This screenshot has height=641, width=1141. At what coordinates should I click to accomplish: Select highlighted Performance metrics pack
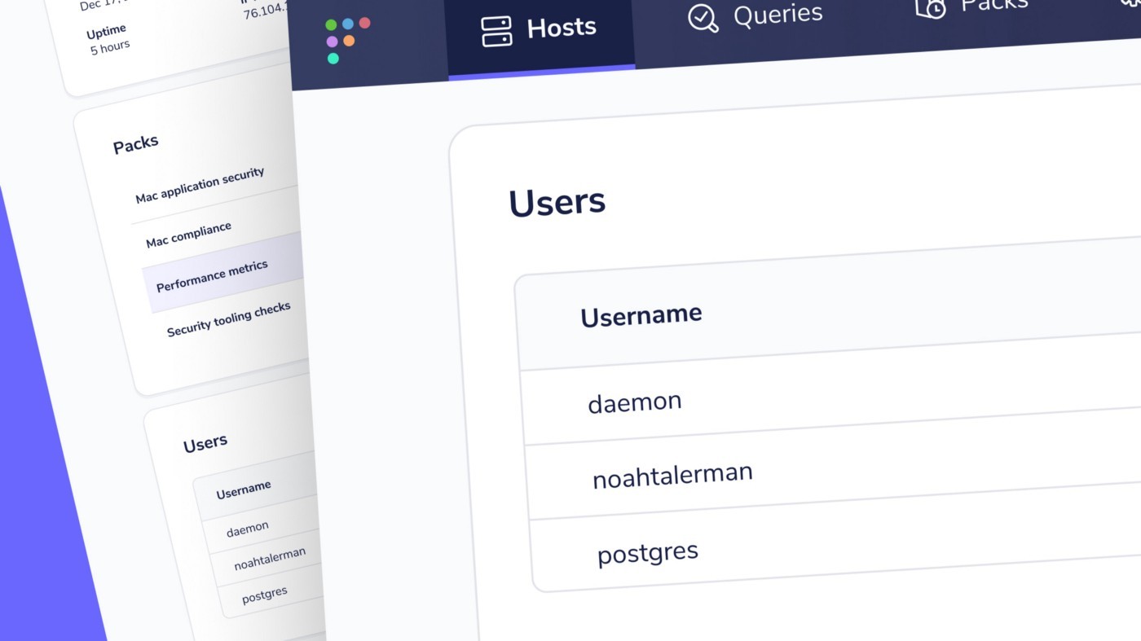coord(225,274)
